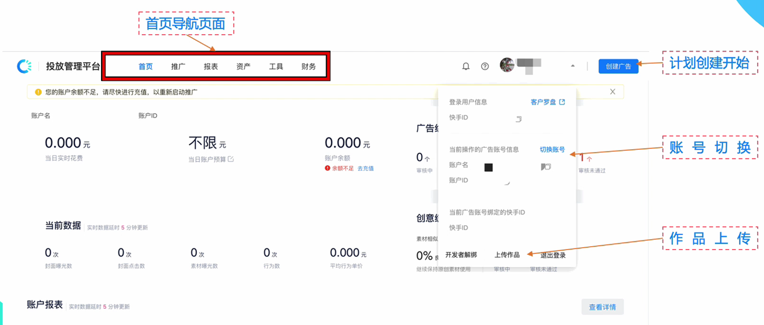Click the 行为数 metric
The image size is (764, 325).
(x=272, y=257)
